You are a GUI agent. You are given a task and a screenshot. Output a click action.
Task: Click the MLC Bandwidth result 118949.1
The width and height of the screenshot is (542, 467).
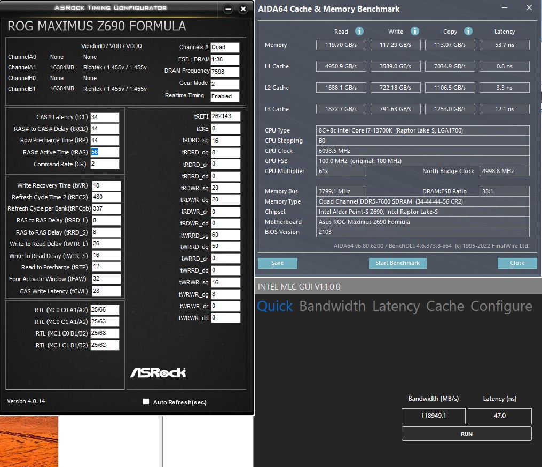pyautogui.click(x=434, y=416)
